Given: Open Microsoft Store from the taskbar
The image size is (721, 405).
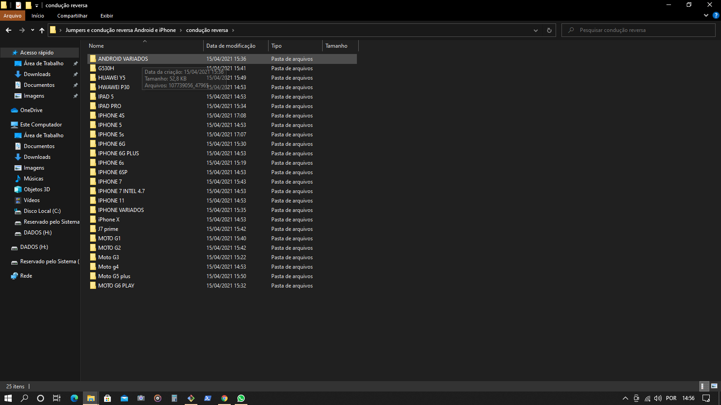Looking at the screenshot, I should click(x=107, y=398).
